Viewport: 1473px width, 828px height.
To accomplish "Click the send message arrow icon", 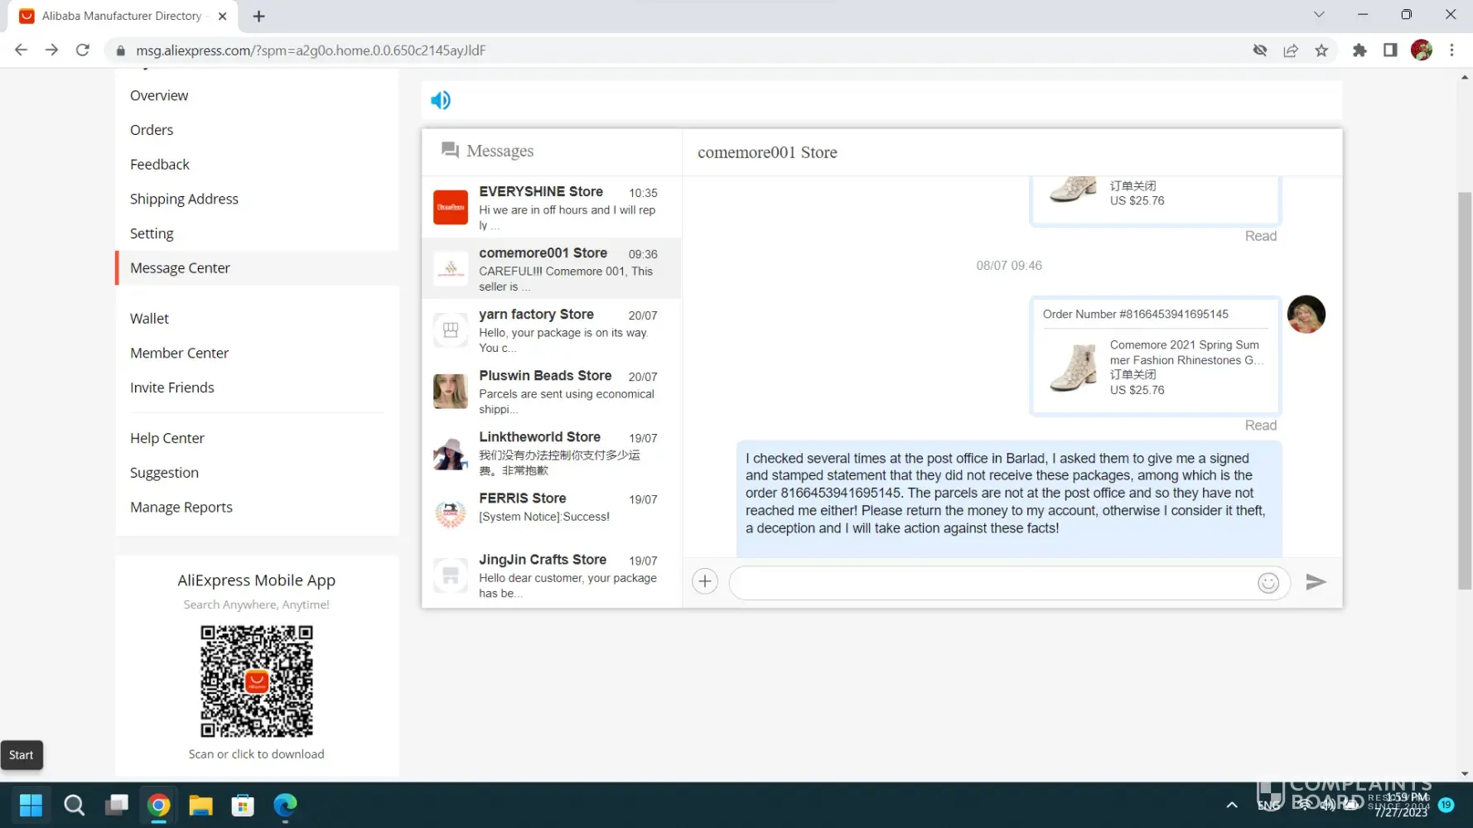I will coord(1316,582).
